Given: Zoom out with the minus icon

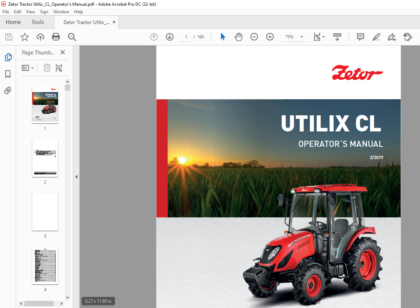Looking at the screenshot, I should click(x=254, y=37).
